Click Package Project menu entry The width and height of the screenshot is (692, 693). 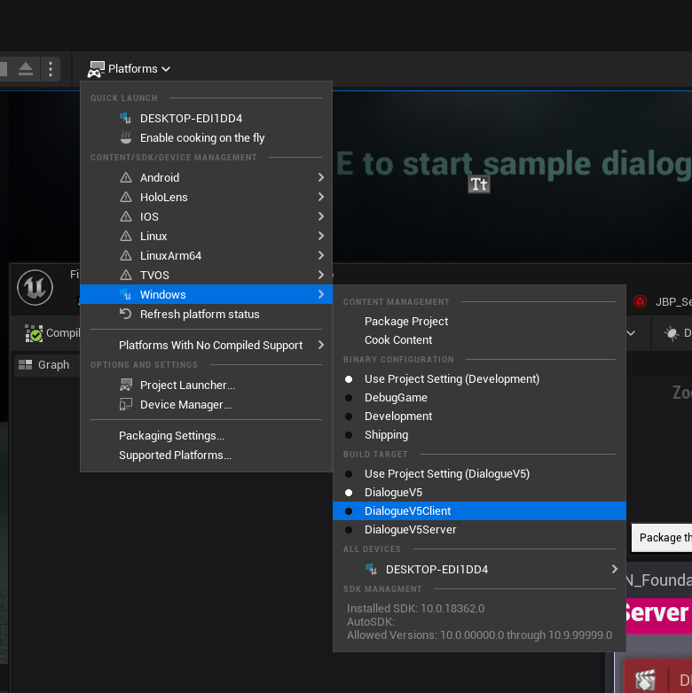tap(406, 322)
